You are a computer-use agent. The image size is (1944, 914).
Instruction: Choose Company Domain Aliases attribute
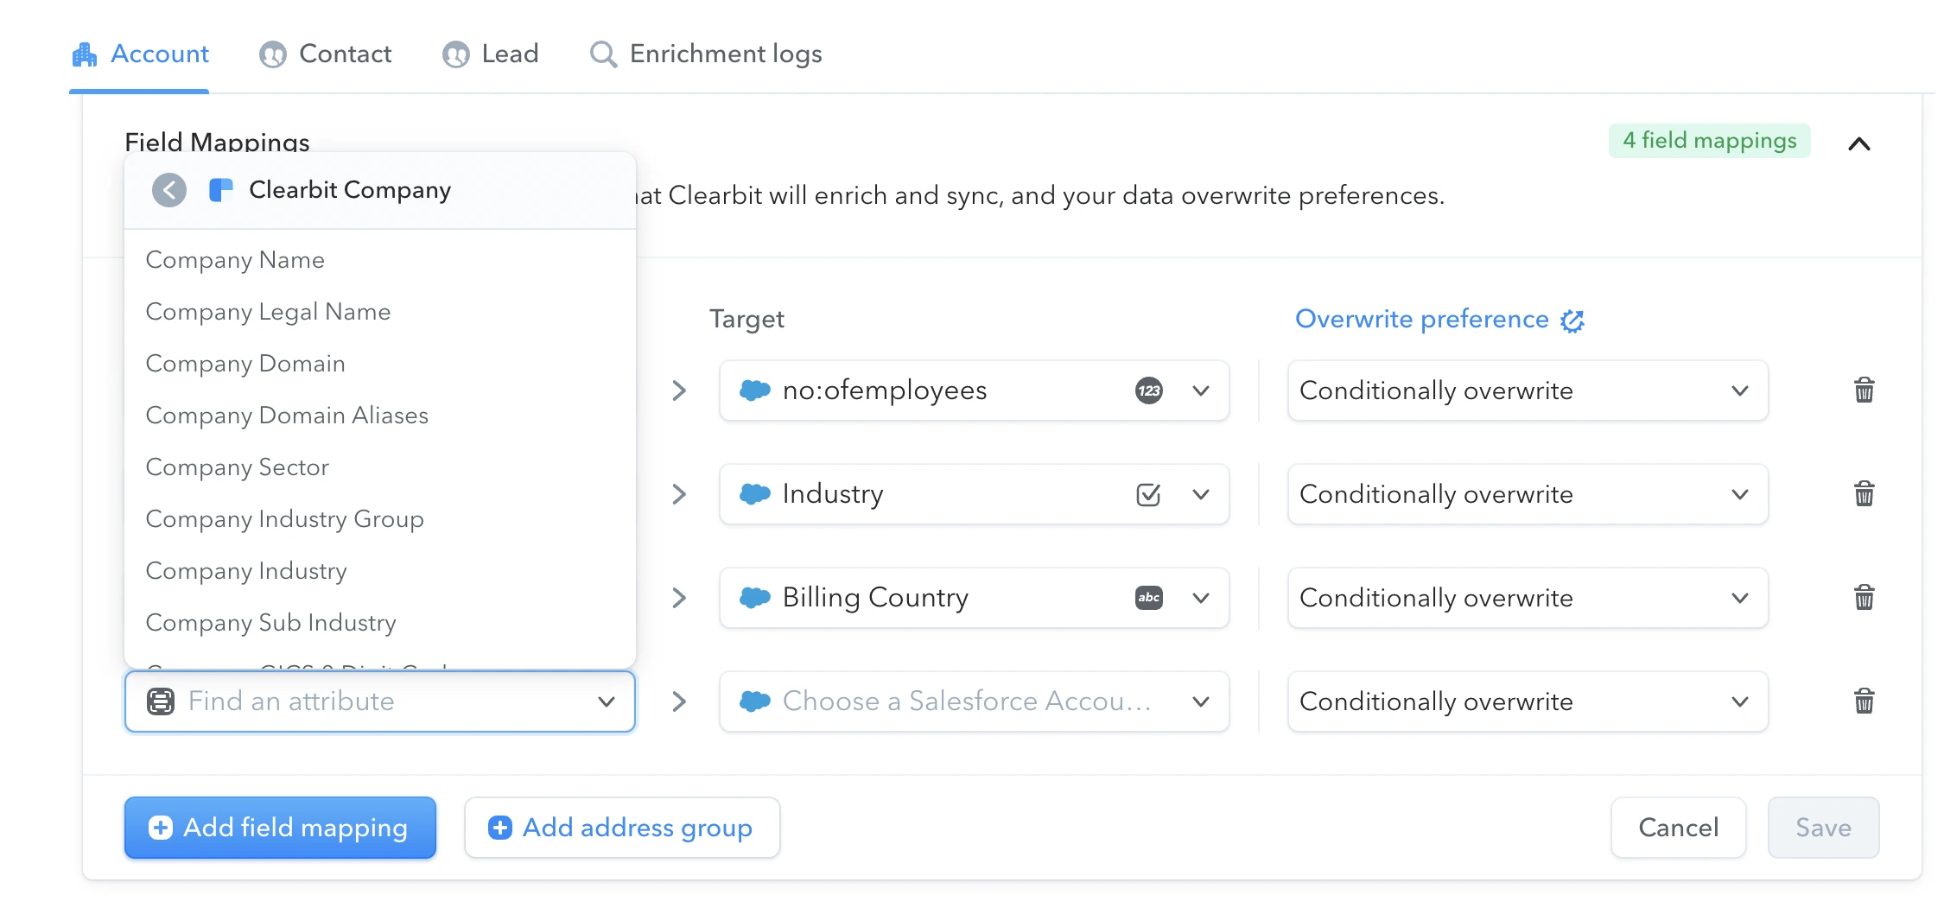tap(380, 416)
